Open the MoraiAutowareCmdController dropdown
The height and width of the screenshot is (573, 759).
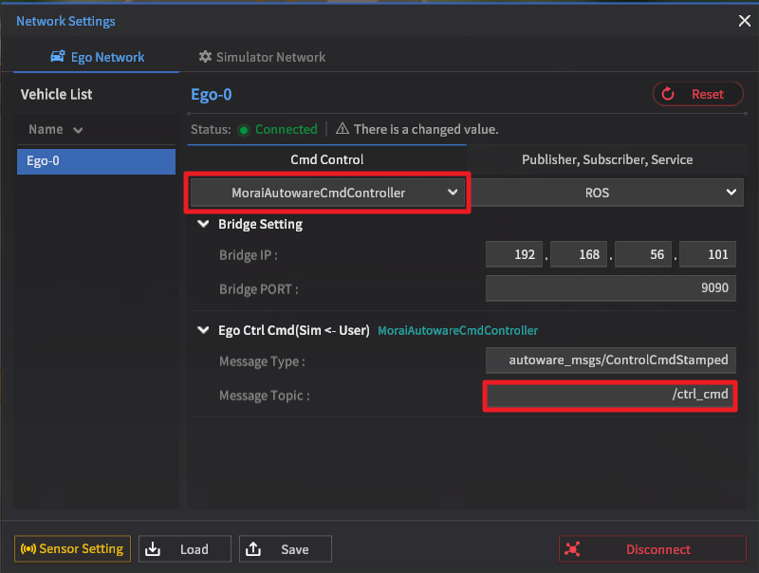[327, 193]
